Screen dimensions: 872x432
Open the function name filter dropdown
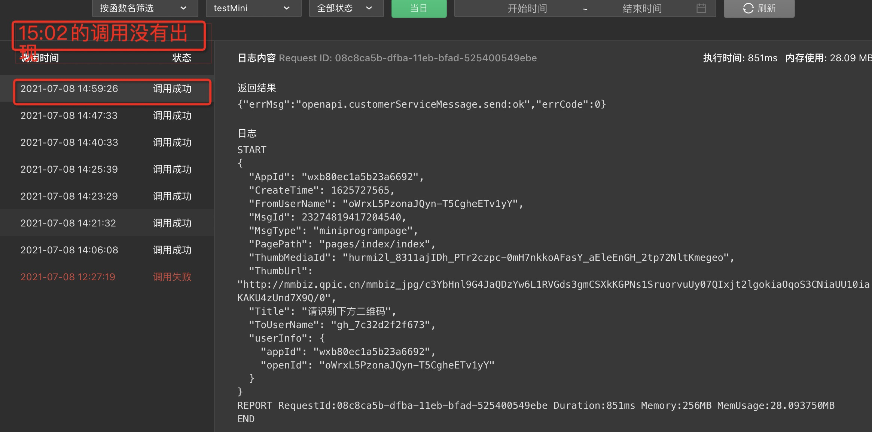(145, 8)
